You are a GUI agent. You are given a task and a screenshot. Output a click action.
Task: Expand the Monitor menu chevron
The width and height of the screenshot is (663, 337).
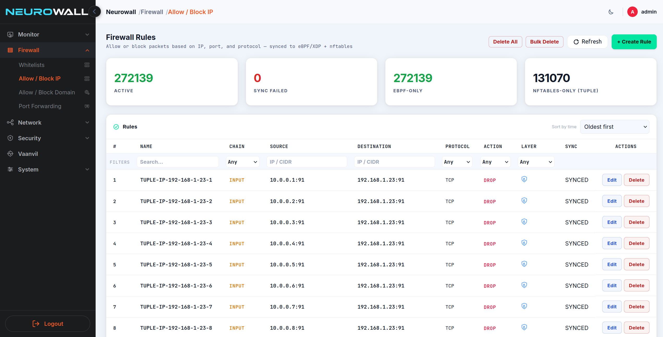click(87, 34)
